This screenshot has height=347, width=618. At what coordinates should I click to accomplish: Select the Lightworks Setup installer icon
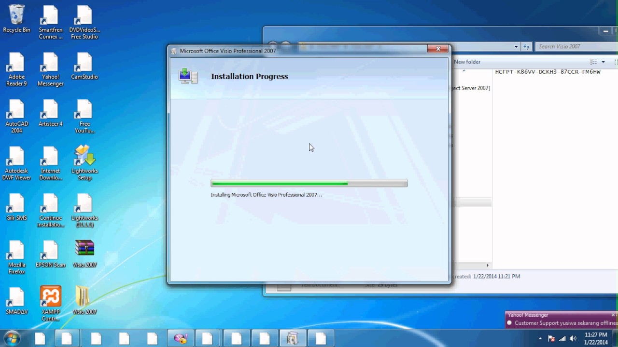click(x=84, y=162)
